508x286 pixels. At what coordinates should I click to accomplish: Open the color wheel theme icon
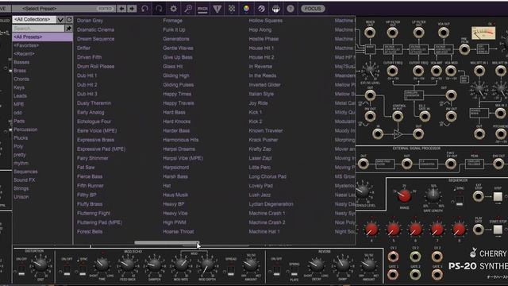click(247, 9)
